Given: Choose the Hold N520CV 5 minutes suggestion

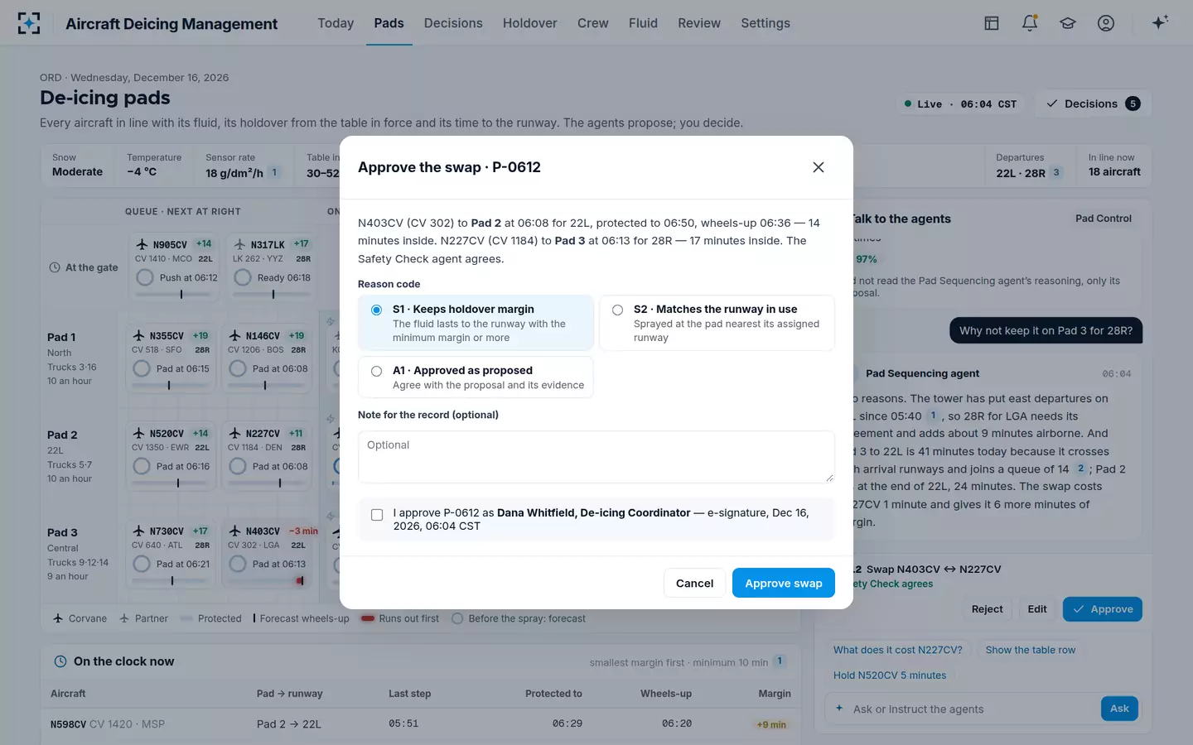Looking at the screenshot, I should [x=890, y=675].
